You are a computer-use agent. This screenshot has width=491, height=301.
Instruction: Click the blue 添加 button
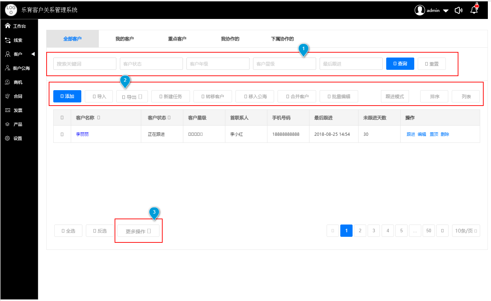click(x=67, y=96)
